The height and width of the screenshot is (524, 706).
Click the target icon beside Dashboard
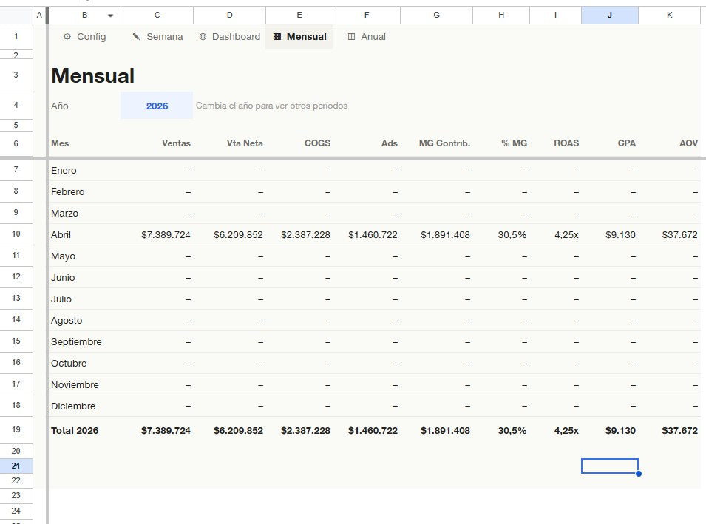tap(203, 37)
